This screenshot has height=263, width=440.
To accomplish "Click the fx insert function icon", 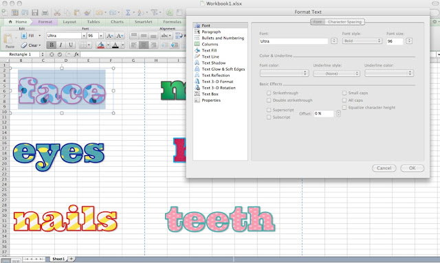I will [76, 54].
